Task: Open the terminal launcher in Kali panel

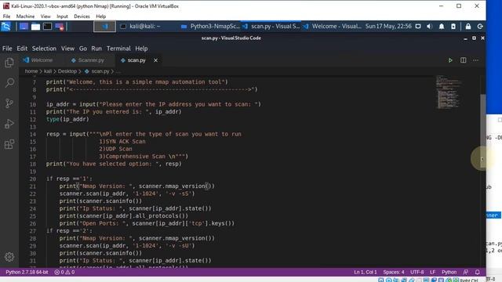Action: (47, 27)
